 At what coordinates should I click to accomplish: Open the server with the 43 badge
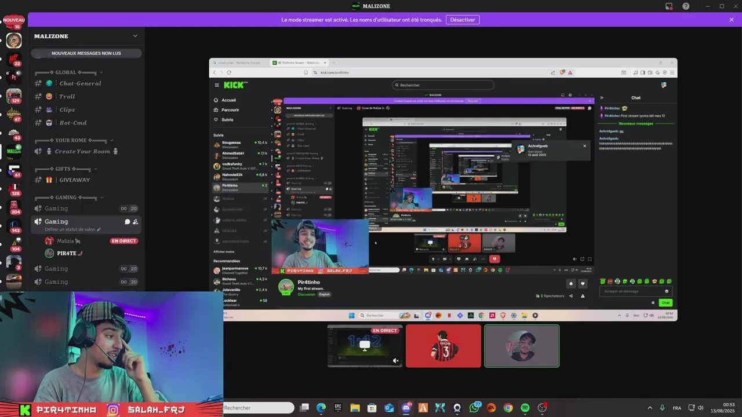point(13,133)
